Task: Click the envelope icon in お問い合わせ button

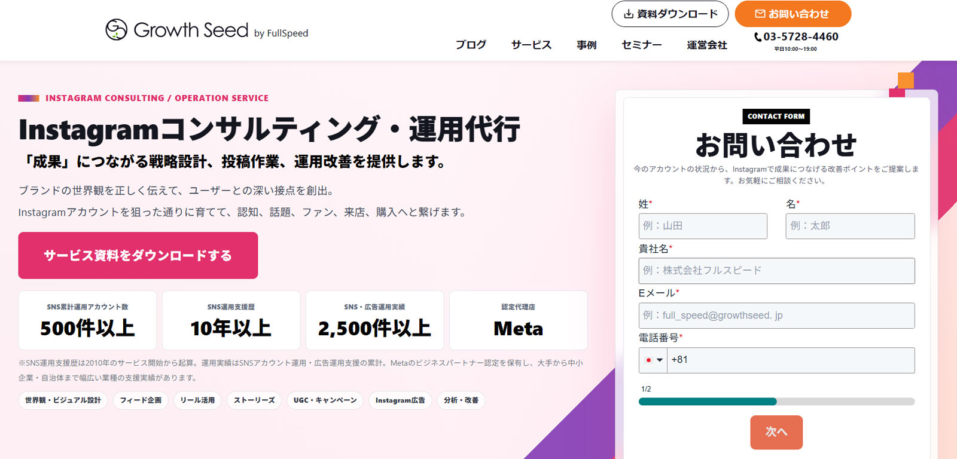Action: (760, 14)
